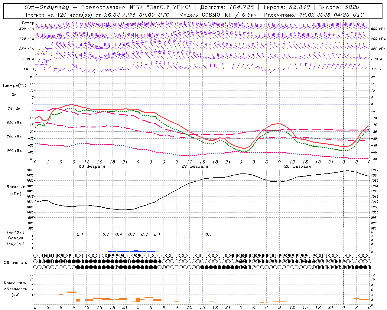Viewport: 387px width, 310px height.
Task: Select the 'Td 2м' dew point legend entry
Action: pyautogui.click(x=14, y=108)
